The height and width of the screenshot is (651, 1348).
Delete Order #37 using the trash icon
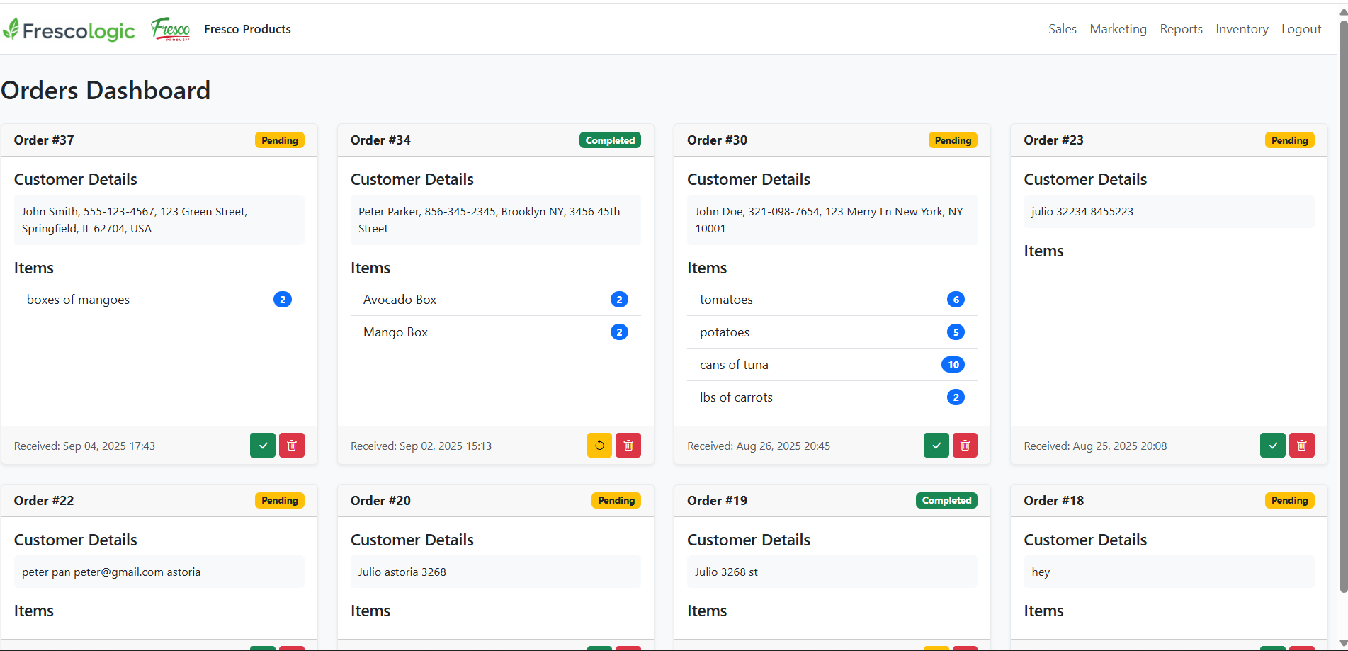(x=292, y=446)
